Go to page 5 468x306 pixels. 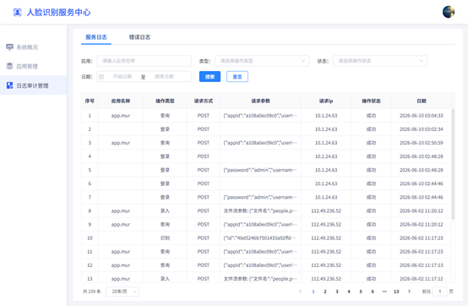(x=361, y=292)
